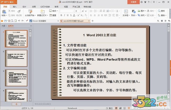
Task: Switch to the Slide Show (幻灯片放映) tab
Action: (45, 7)
